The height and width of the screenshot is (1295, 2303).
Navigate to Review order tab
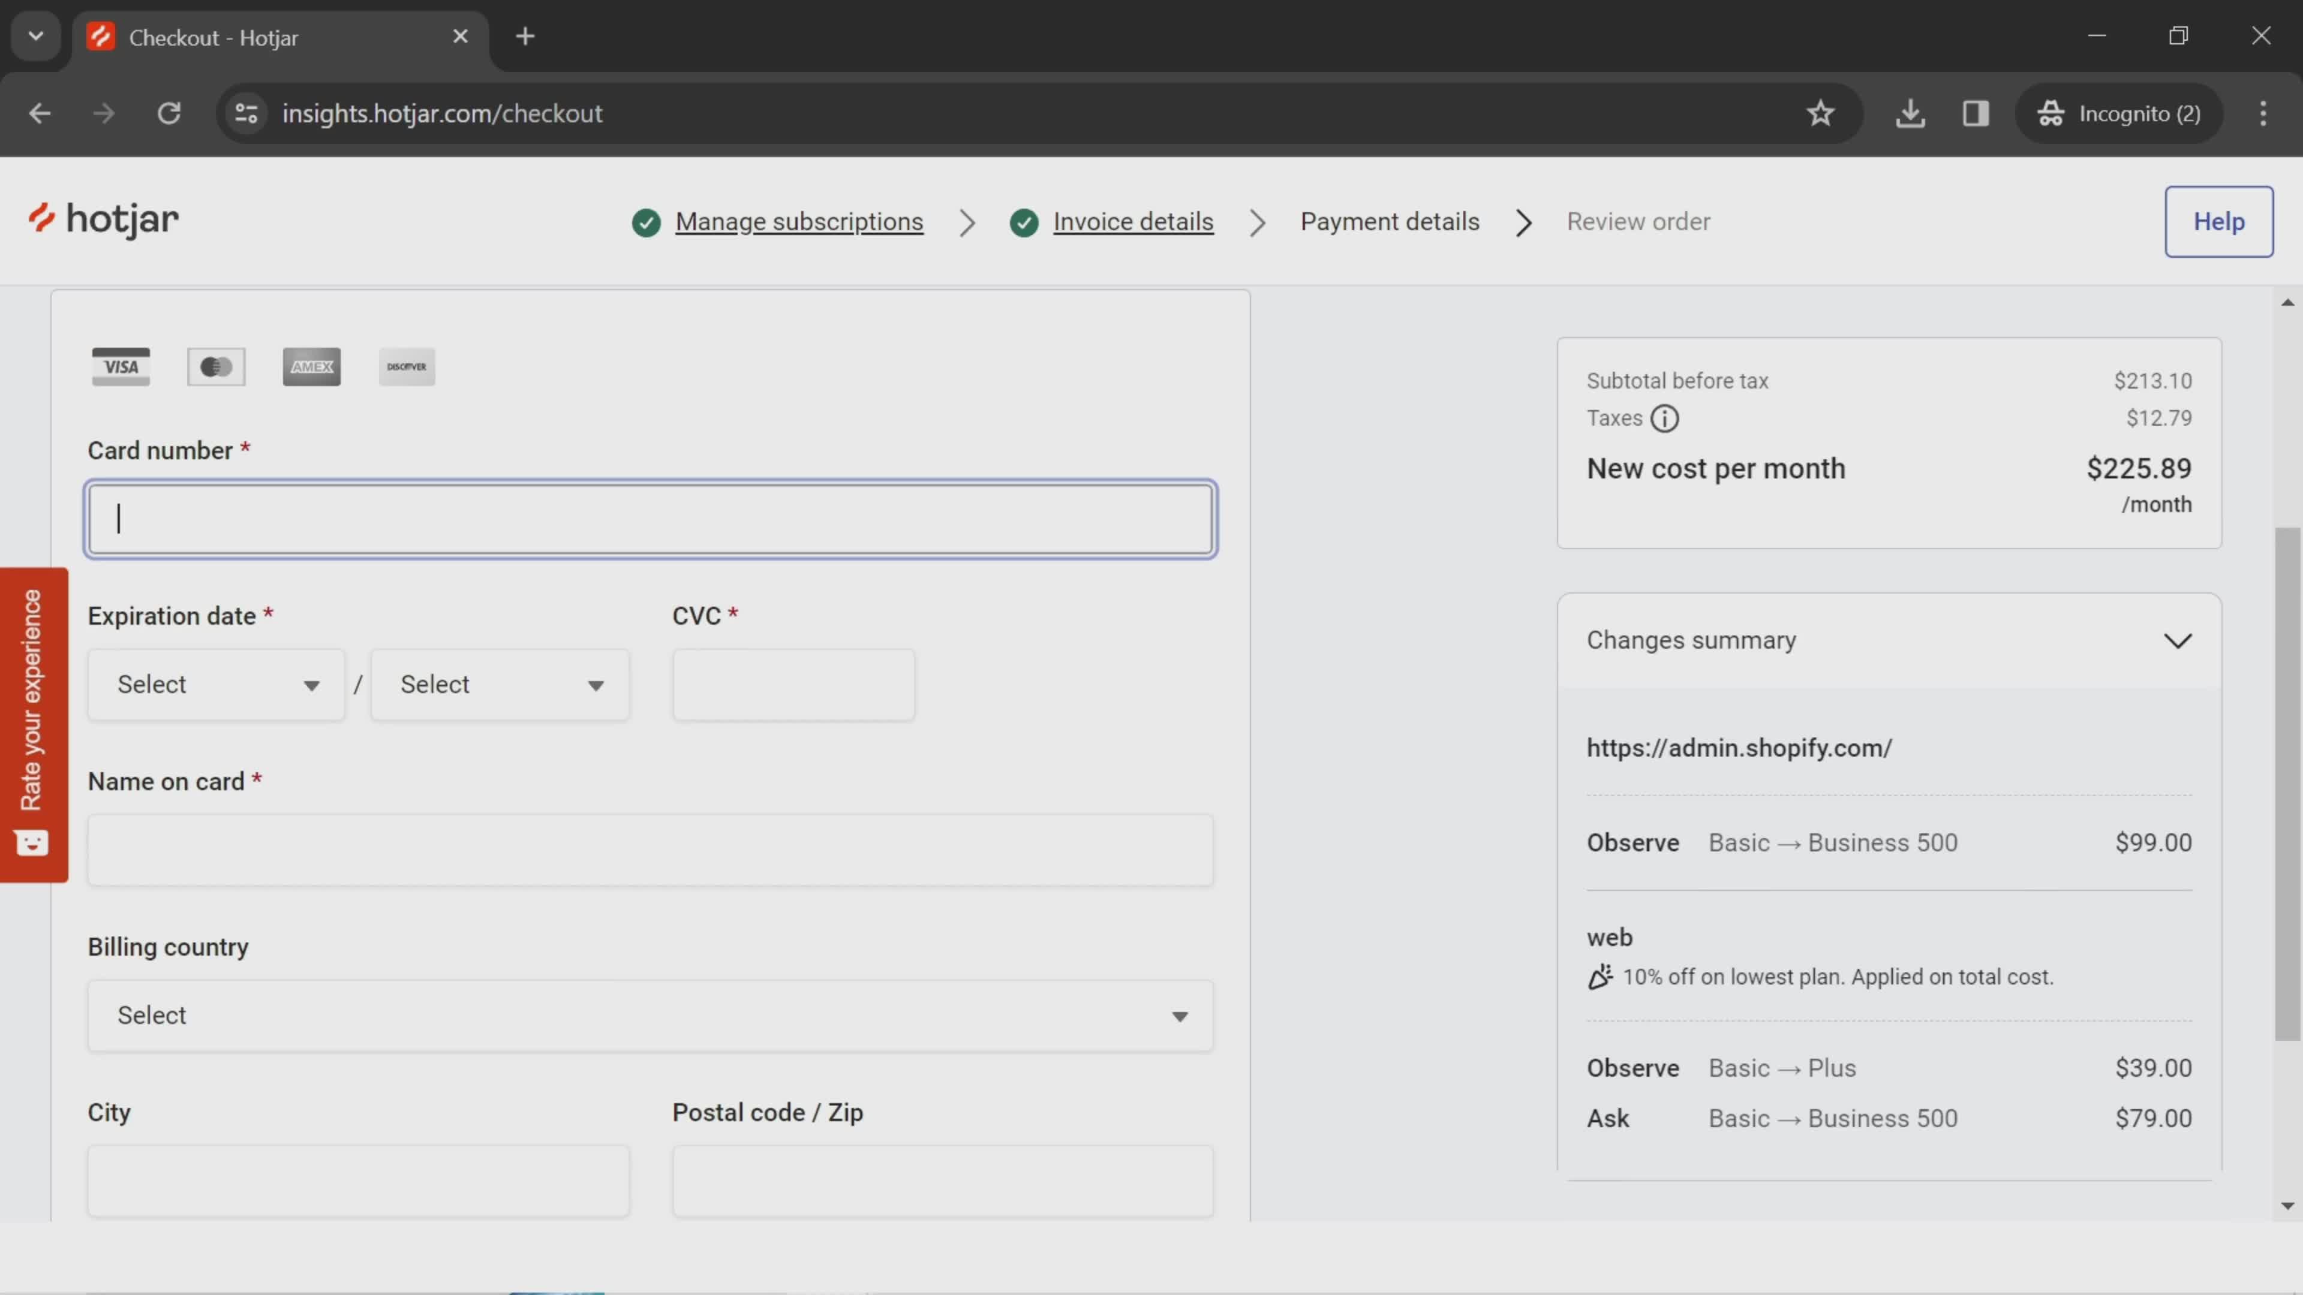click(x=1638, y=221)
